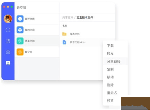Choose 复制 from the context menu
The width and height of the screenshot is (150, 110).
110,69
